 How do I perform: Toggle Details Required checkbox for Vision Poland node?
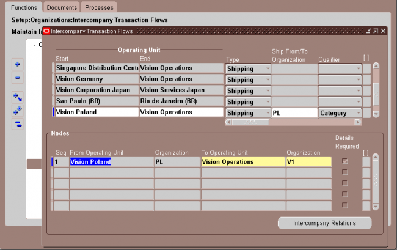tap(345, 161)
